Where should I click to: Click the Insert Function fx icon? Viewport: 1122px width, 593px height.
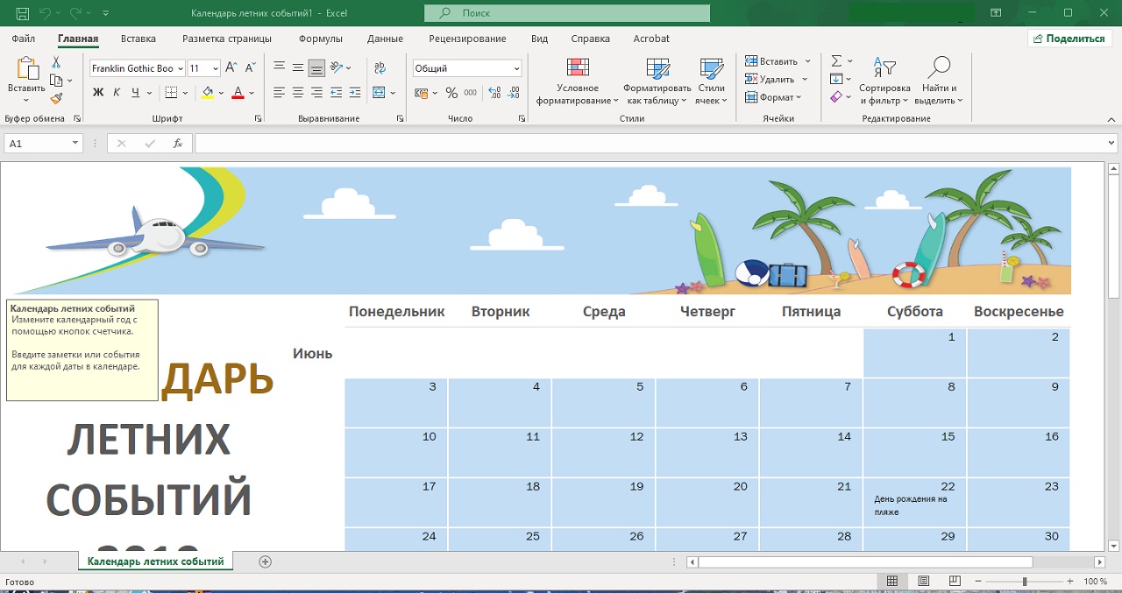178,143
